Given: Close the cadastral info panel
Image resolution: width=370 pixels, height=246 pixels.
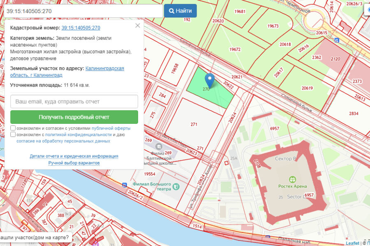Looking at the screenshot, I should [x=137, y=26].
